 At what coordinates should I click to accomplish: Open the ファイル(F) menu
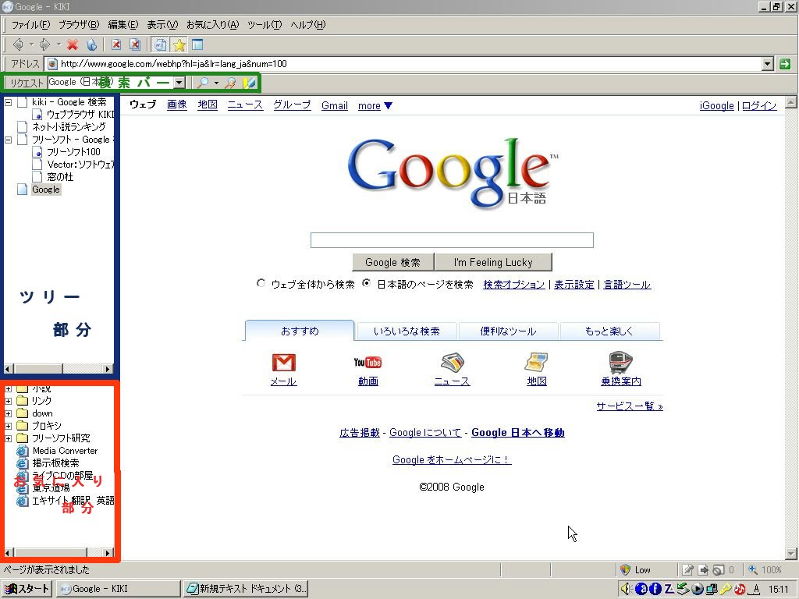pos(30,24)
